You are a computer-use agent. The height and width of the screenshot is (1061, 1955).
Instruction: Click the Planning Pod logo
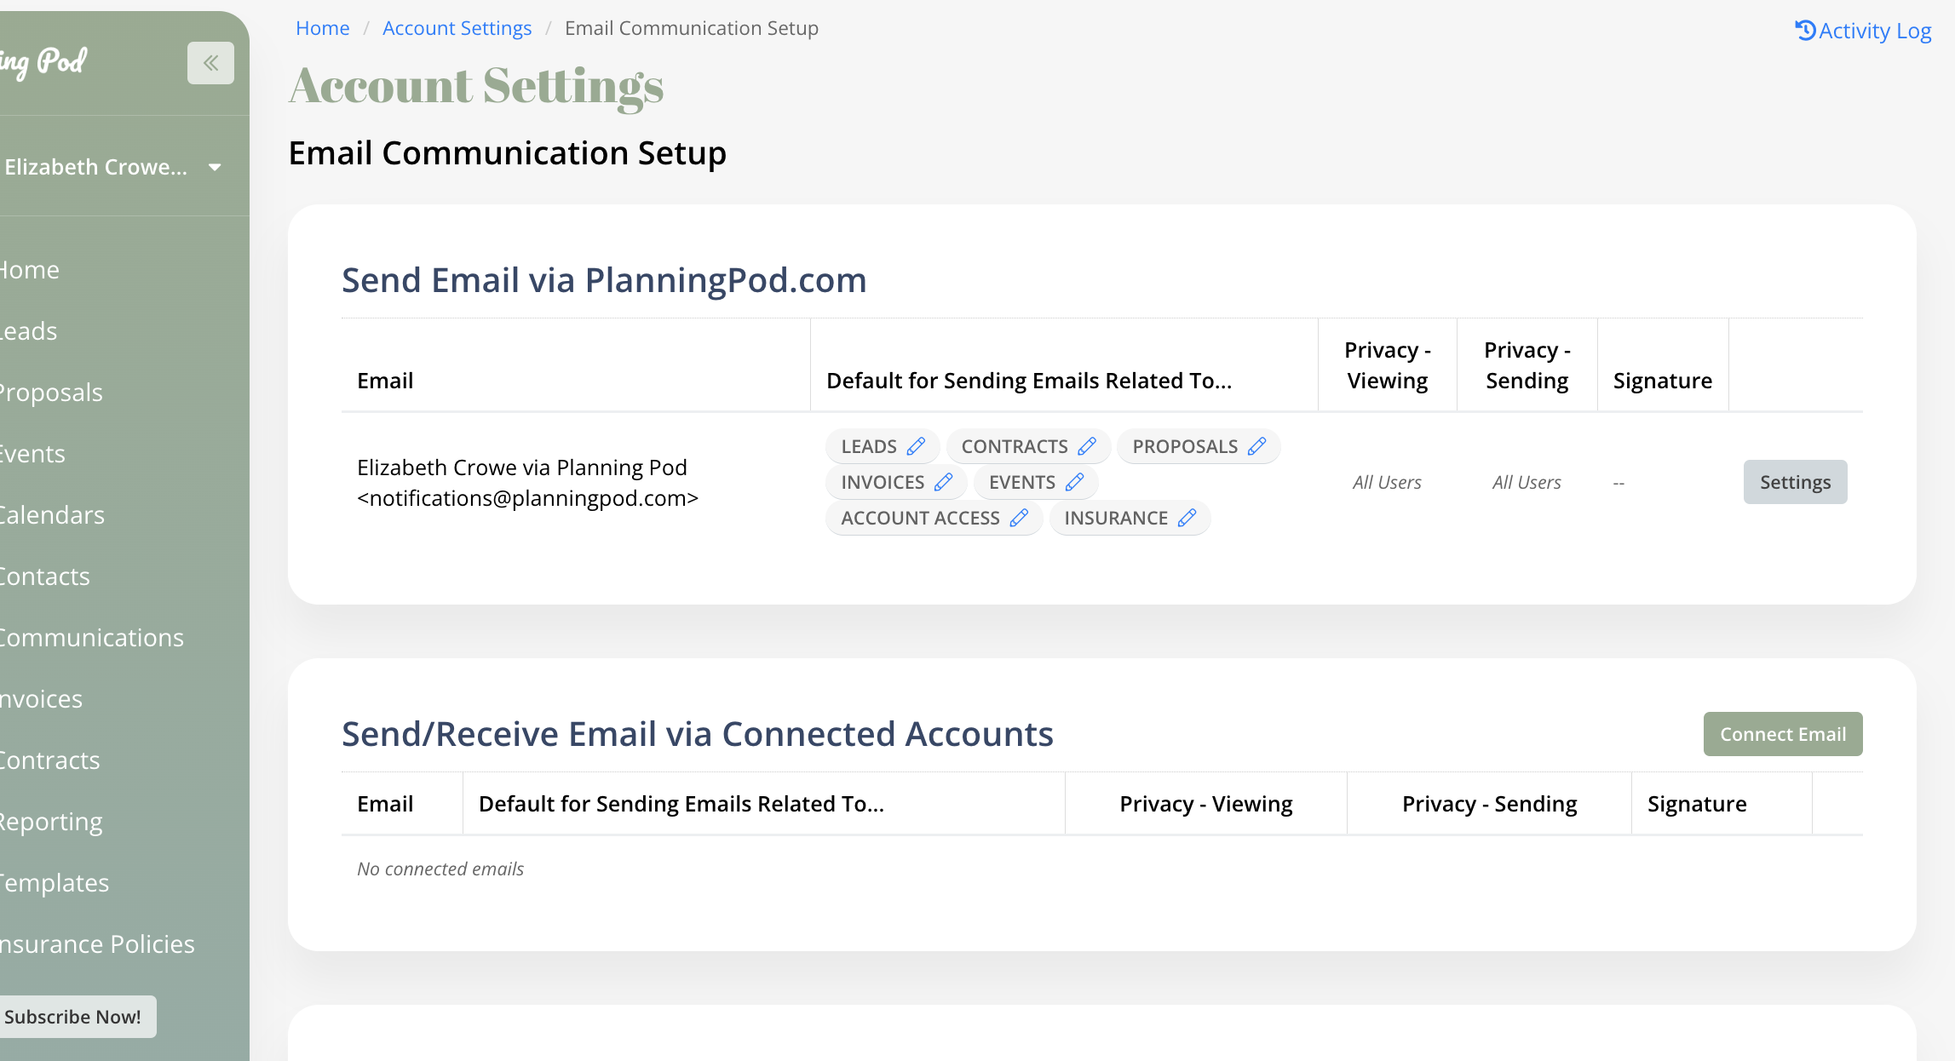click(43, 61)
